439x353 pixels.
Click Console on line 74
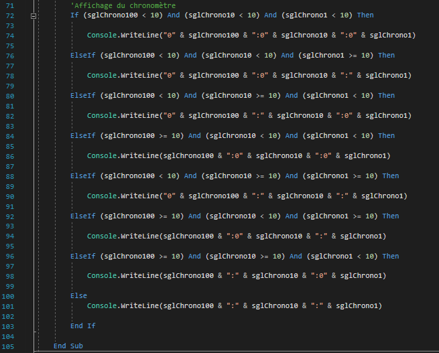pyautogui.click(x=102, y=36)
